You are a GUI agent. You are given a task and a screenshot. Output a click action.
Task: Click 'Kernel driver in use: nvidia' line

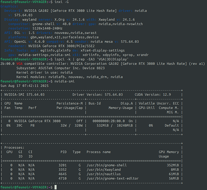tap(45, 73)
